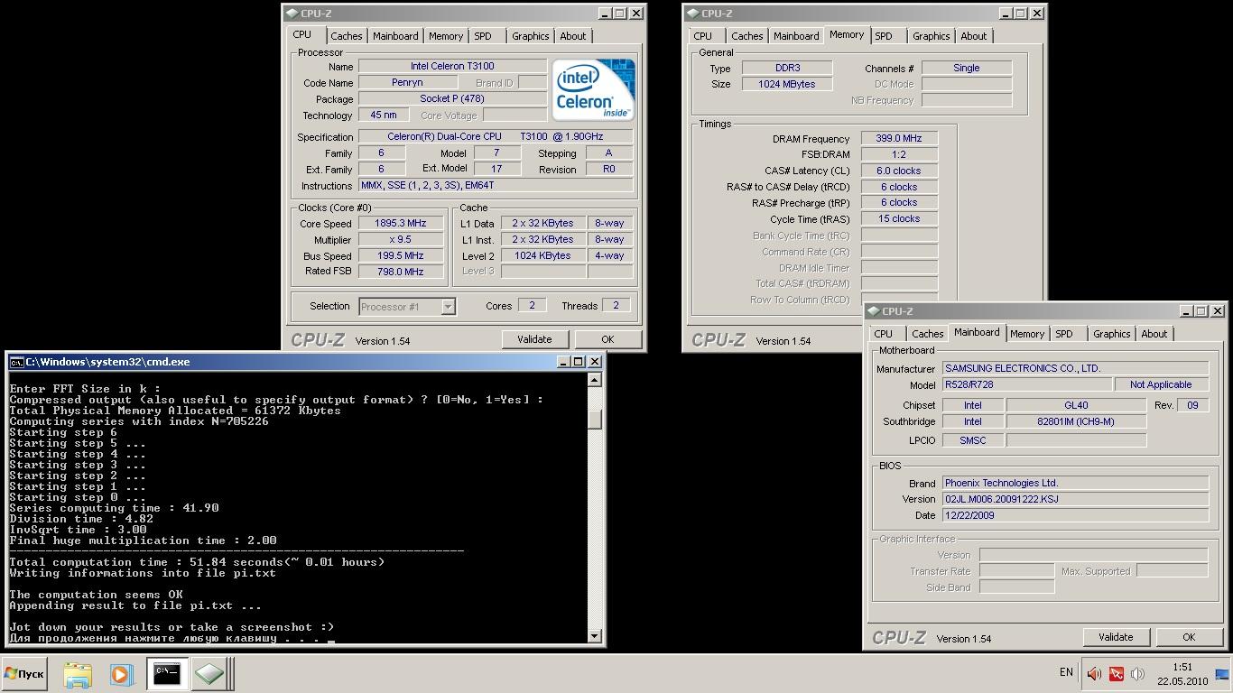Screen dimensions: 1233x693
Task: Open the Start (Пуск) menu
Action: point(24,674)
